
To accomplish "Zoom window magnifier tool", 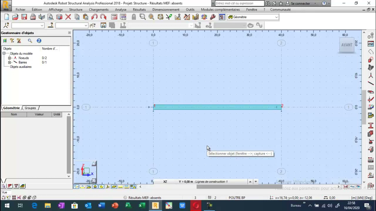I will coord(143,17).
